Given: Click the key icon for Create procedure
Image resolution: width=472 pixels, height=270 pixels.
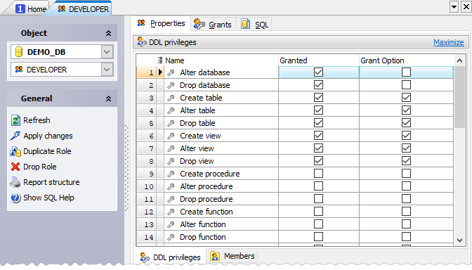Looking at the screenshot, I should [171, 174].
